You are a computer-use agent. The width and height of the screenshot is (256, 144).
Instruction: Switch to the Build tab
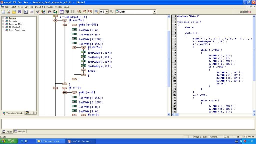(7, 131)
